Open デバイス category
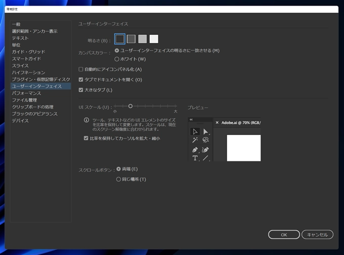Image resolution: width=344 pixels, height=255 pixels. [41, 121]
